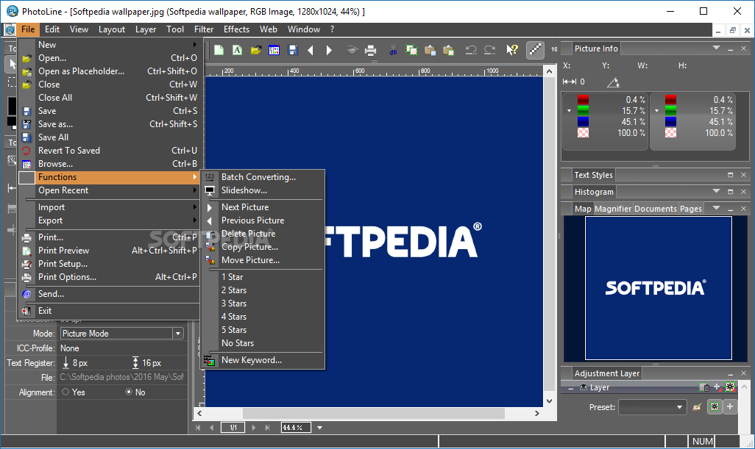The height and width of the screenshot is (449, 755).
Task: Switch to the Magnifier tab
Action: pos(613,209)
